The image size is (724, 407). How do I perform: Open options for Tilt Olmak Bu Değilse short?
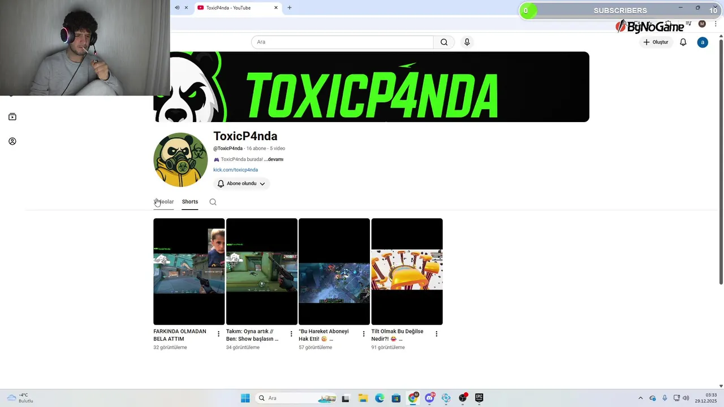[x=436, y=334]
